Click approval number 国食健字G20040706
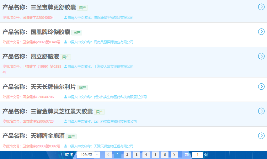Screen dimensions: 267x159 [x=38, y=97]
